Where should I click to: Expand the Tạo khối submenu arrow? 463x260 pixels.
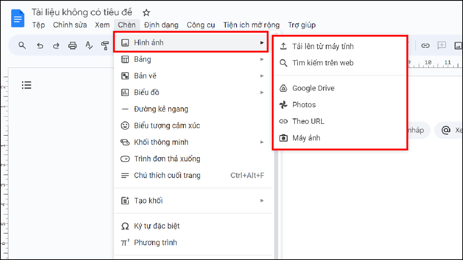(262, 200)
